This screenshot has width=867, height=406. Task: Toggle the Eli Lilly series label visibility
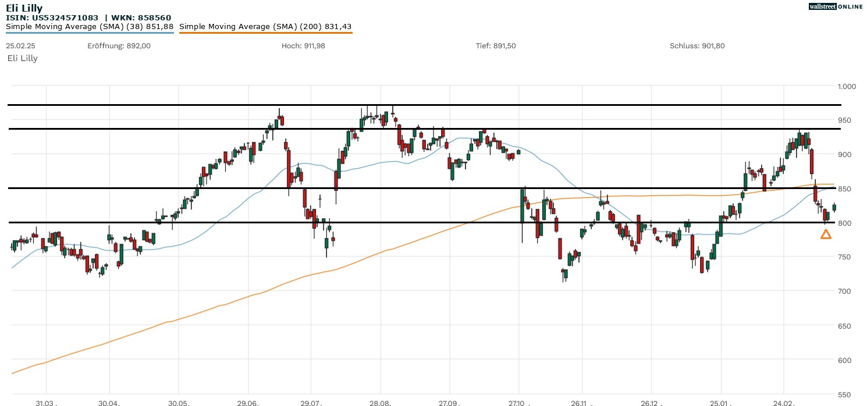coord(22,58)
